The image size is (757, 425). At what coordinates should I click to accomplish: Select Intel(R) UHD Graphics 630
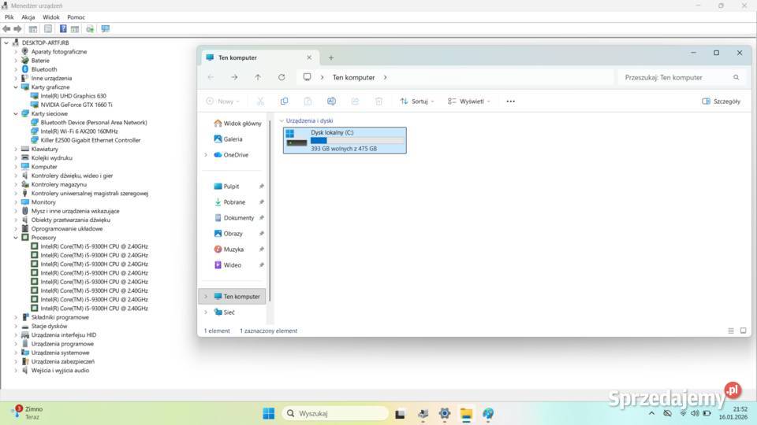(x=73, y=96)
